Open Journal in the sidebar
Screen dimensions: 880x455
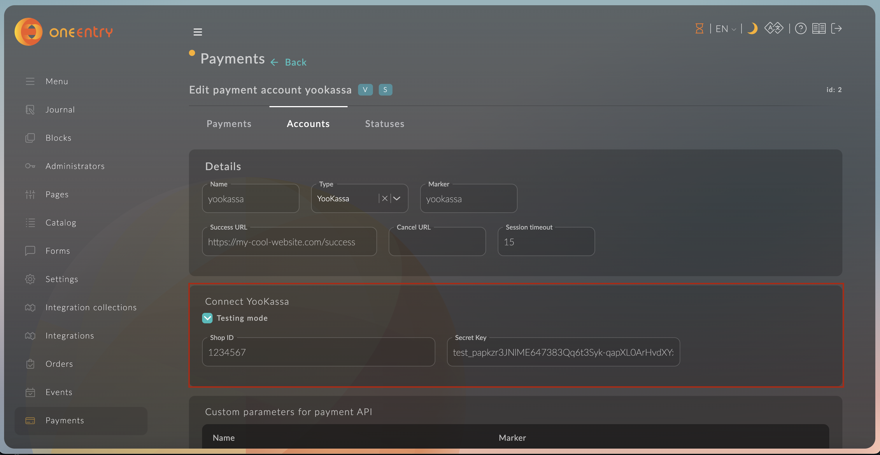coord(60,110)
